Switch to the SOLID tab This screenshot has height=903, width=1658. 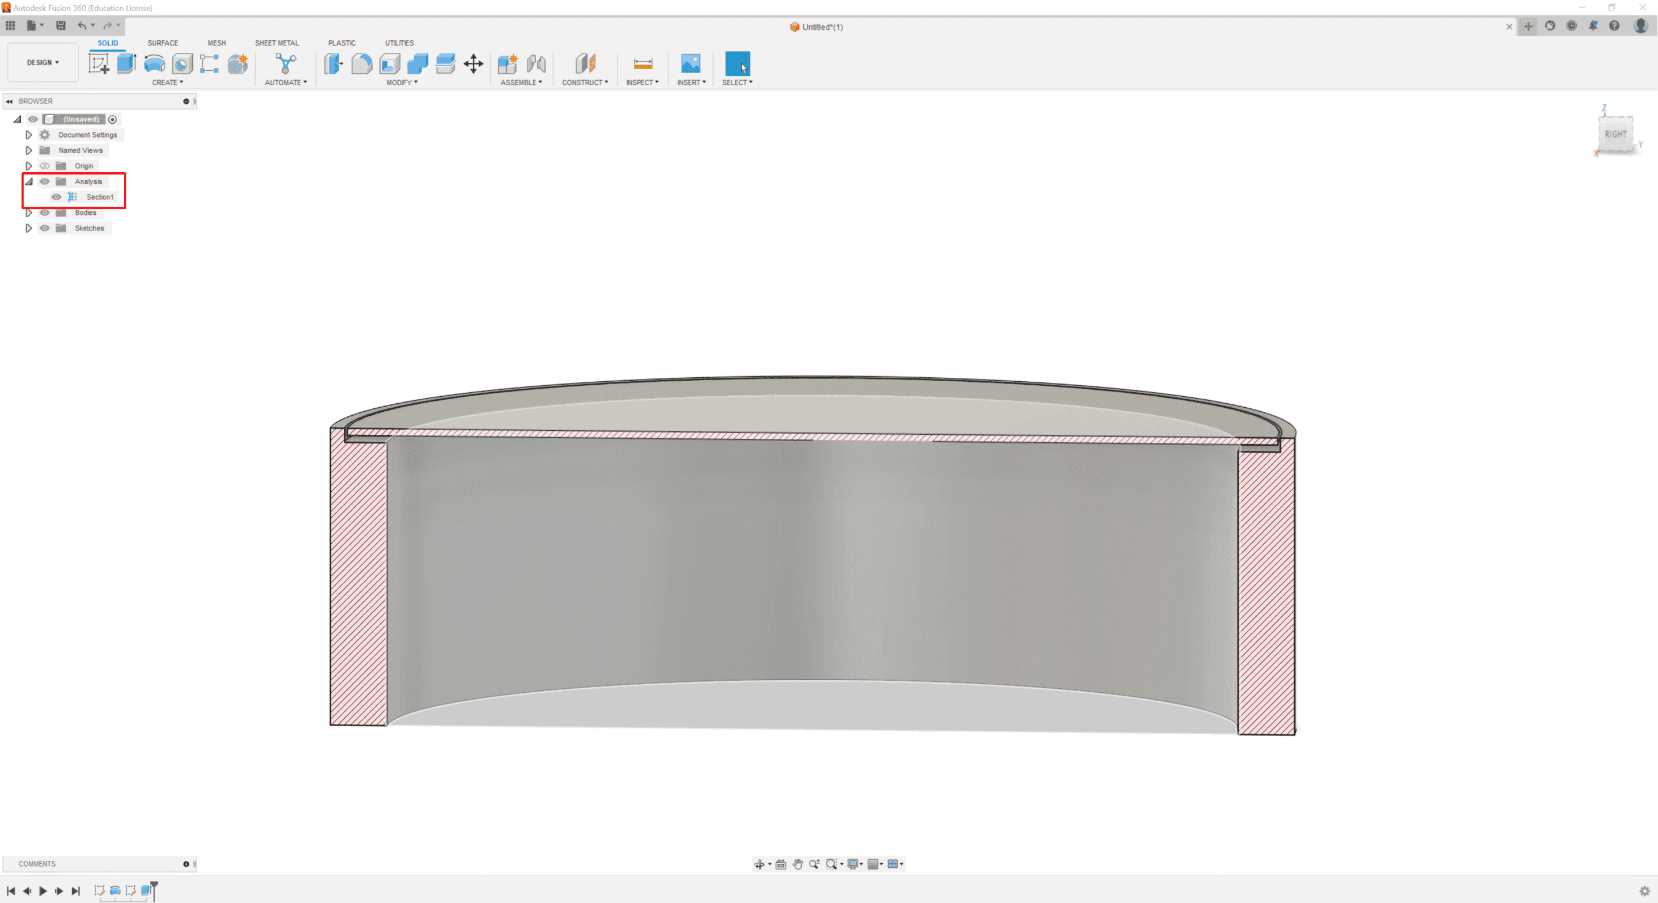[x=108, y=43]
